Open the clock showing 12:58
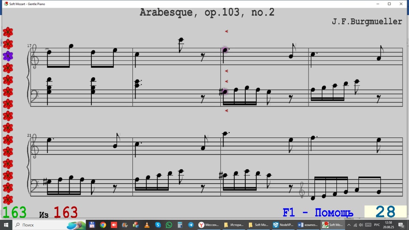Viewport: 409px width, 230px height. pos(388,225)
